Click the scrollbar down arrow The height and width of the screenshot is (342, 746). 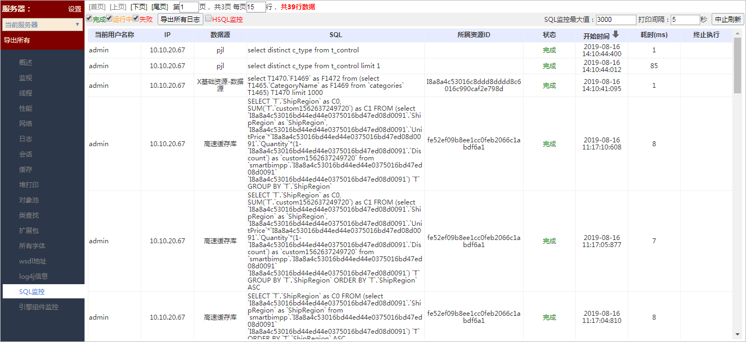[x=737, y=334]
